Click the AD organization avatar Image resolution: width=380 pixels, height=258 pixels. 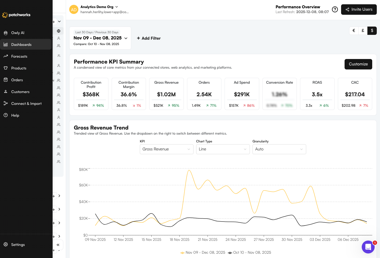74,10
